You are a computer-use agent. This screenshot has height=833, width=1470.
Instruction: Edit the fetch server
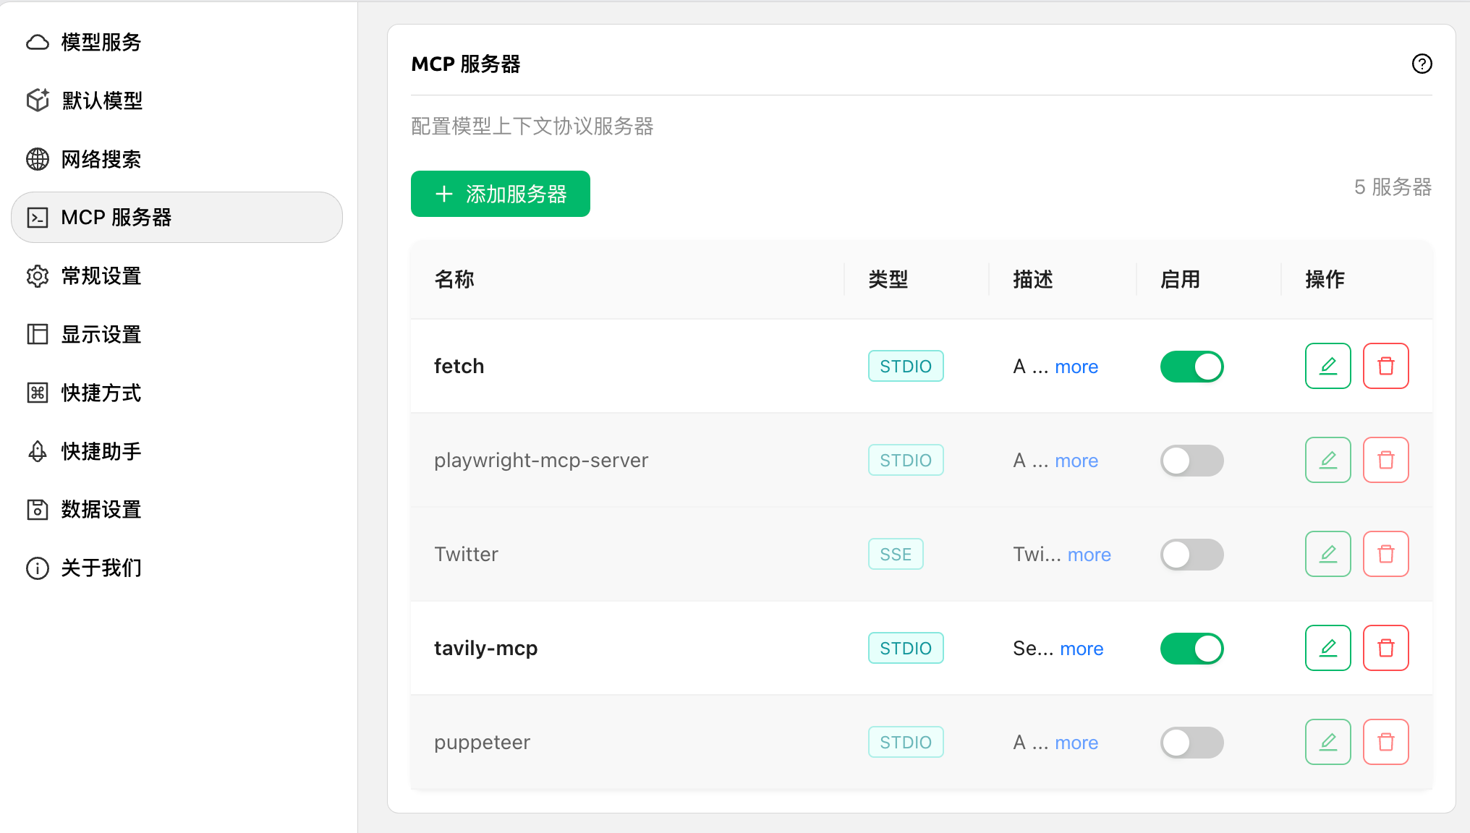pos(1327,366)
